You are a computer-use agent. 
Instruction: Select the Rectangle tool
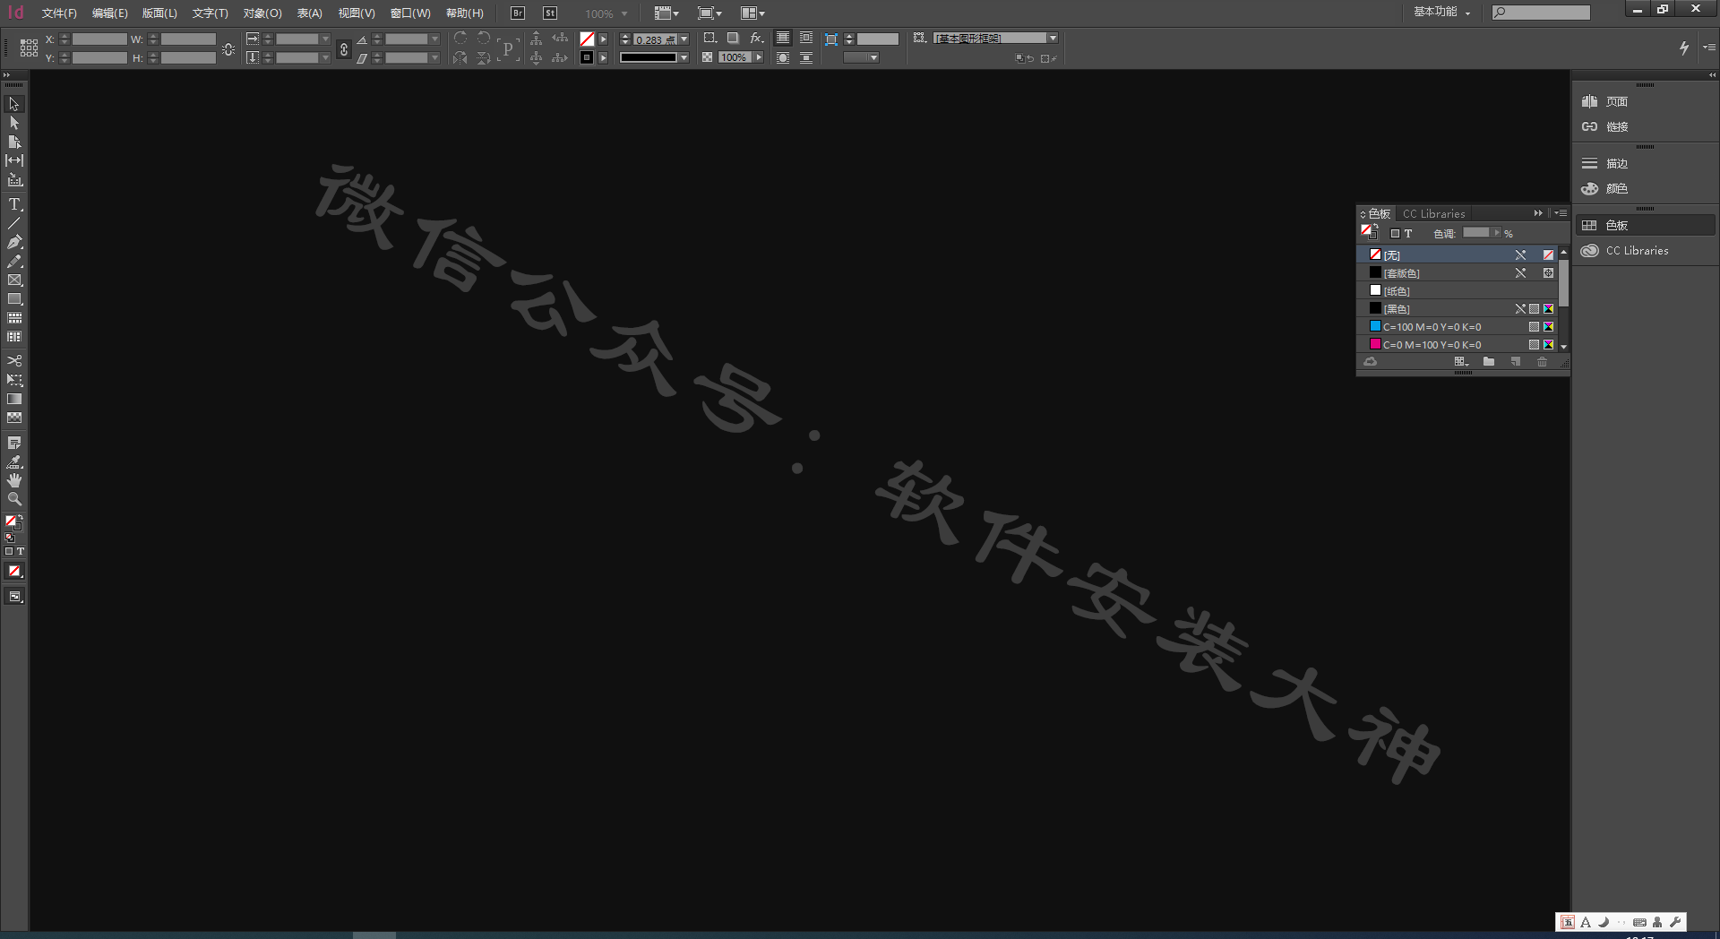click(14, 299)
